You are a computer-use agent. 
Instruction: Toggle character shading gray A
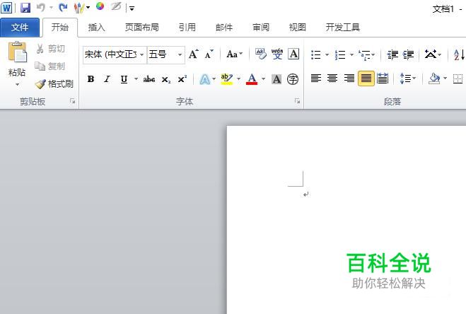[x=276, y=79]
